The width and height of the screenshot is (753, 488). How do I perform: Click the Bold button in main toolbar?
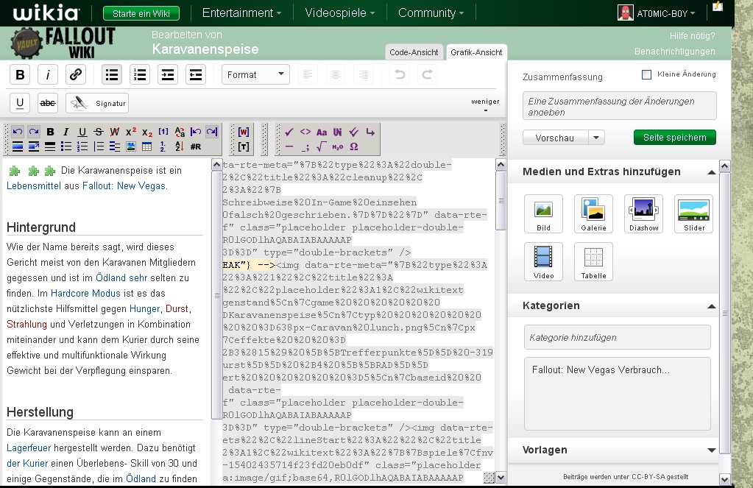(21, 74)
